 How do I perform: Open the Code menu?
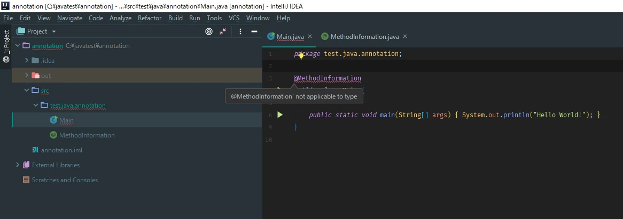(x=96, y=18)
